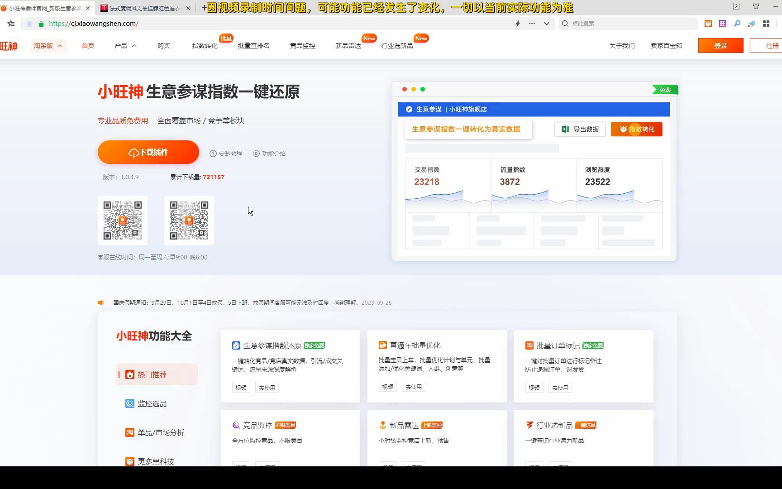Click the lightning speed mode icon
The image size is (782, 489).
click(518, 24)
